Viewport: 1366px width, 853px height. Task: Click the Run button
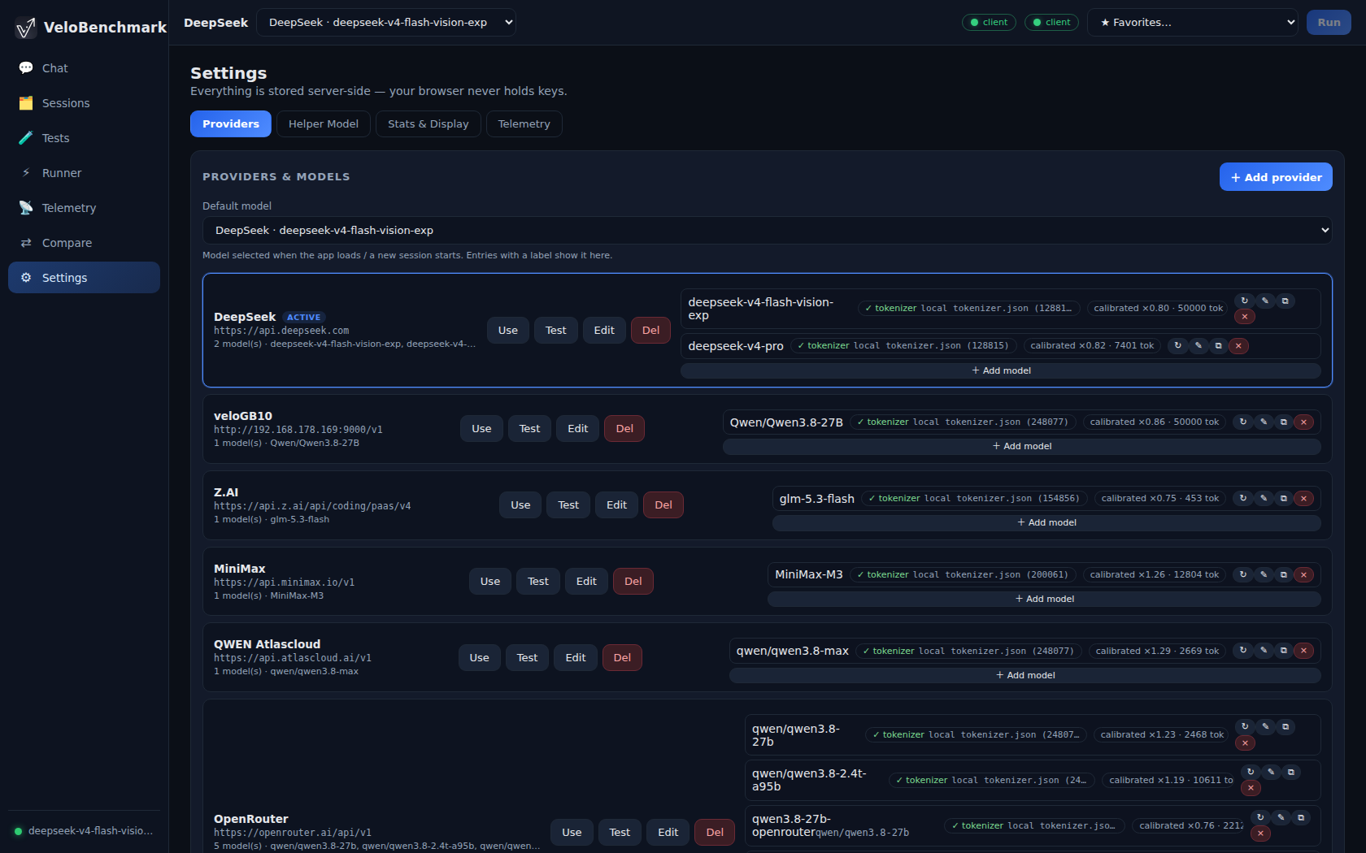pos(1329,23)
